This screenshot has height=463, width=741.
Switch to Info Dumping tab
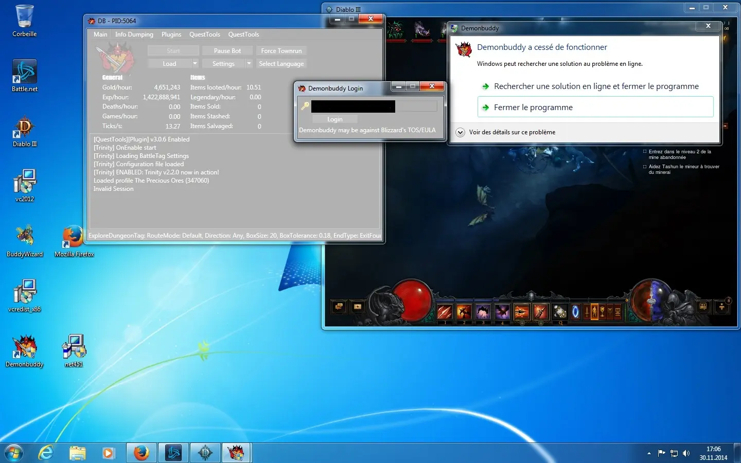pos(134,34)
